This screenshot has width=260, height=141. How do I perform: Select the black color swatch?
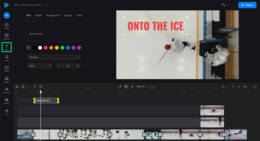point(34,48)
